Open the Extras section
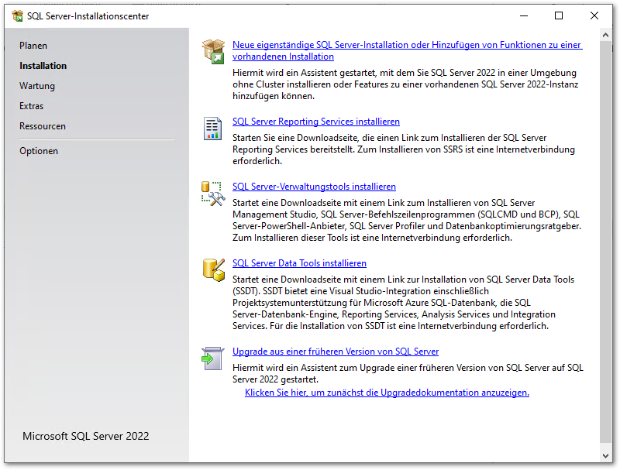Image resolution: width=620 pixels, height=470 pixels. click(x=32, y=106)
